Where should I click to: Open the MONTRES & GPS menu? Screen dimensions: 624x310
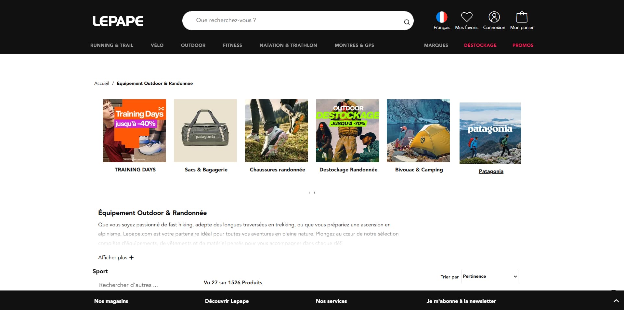pos(354,45)
